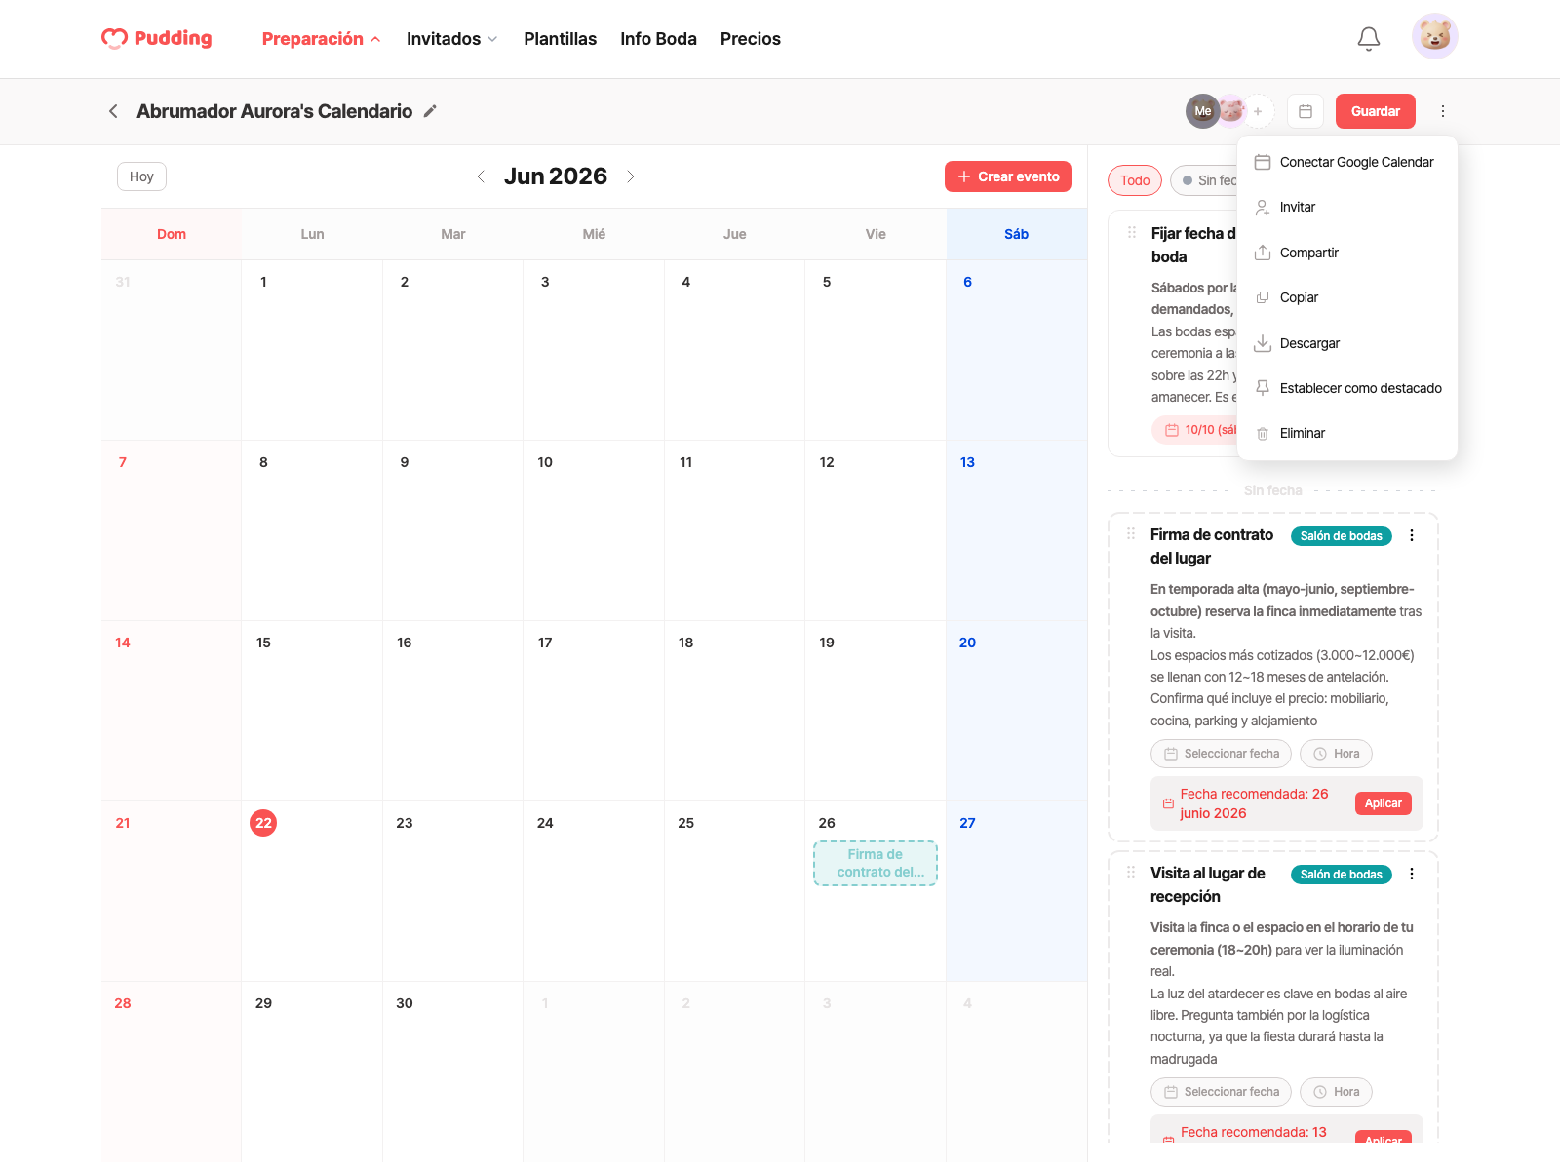Image resolution: width=1560 pixels, height=1170 pixels.
Task: Grab drag handle of 'Fijar fecha' card
Action: (x=1132, y=232)
